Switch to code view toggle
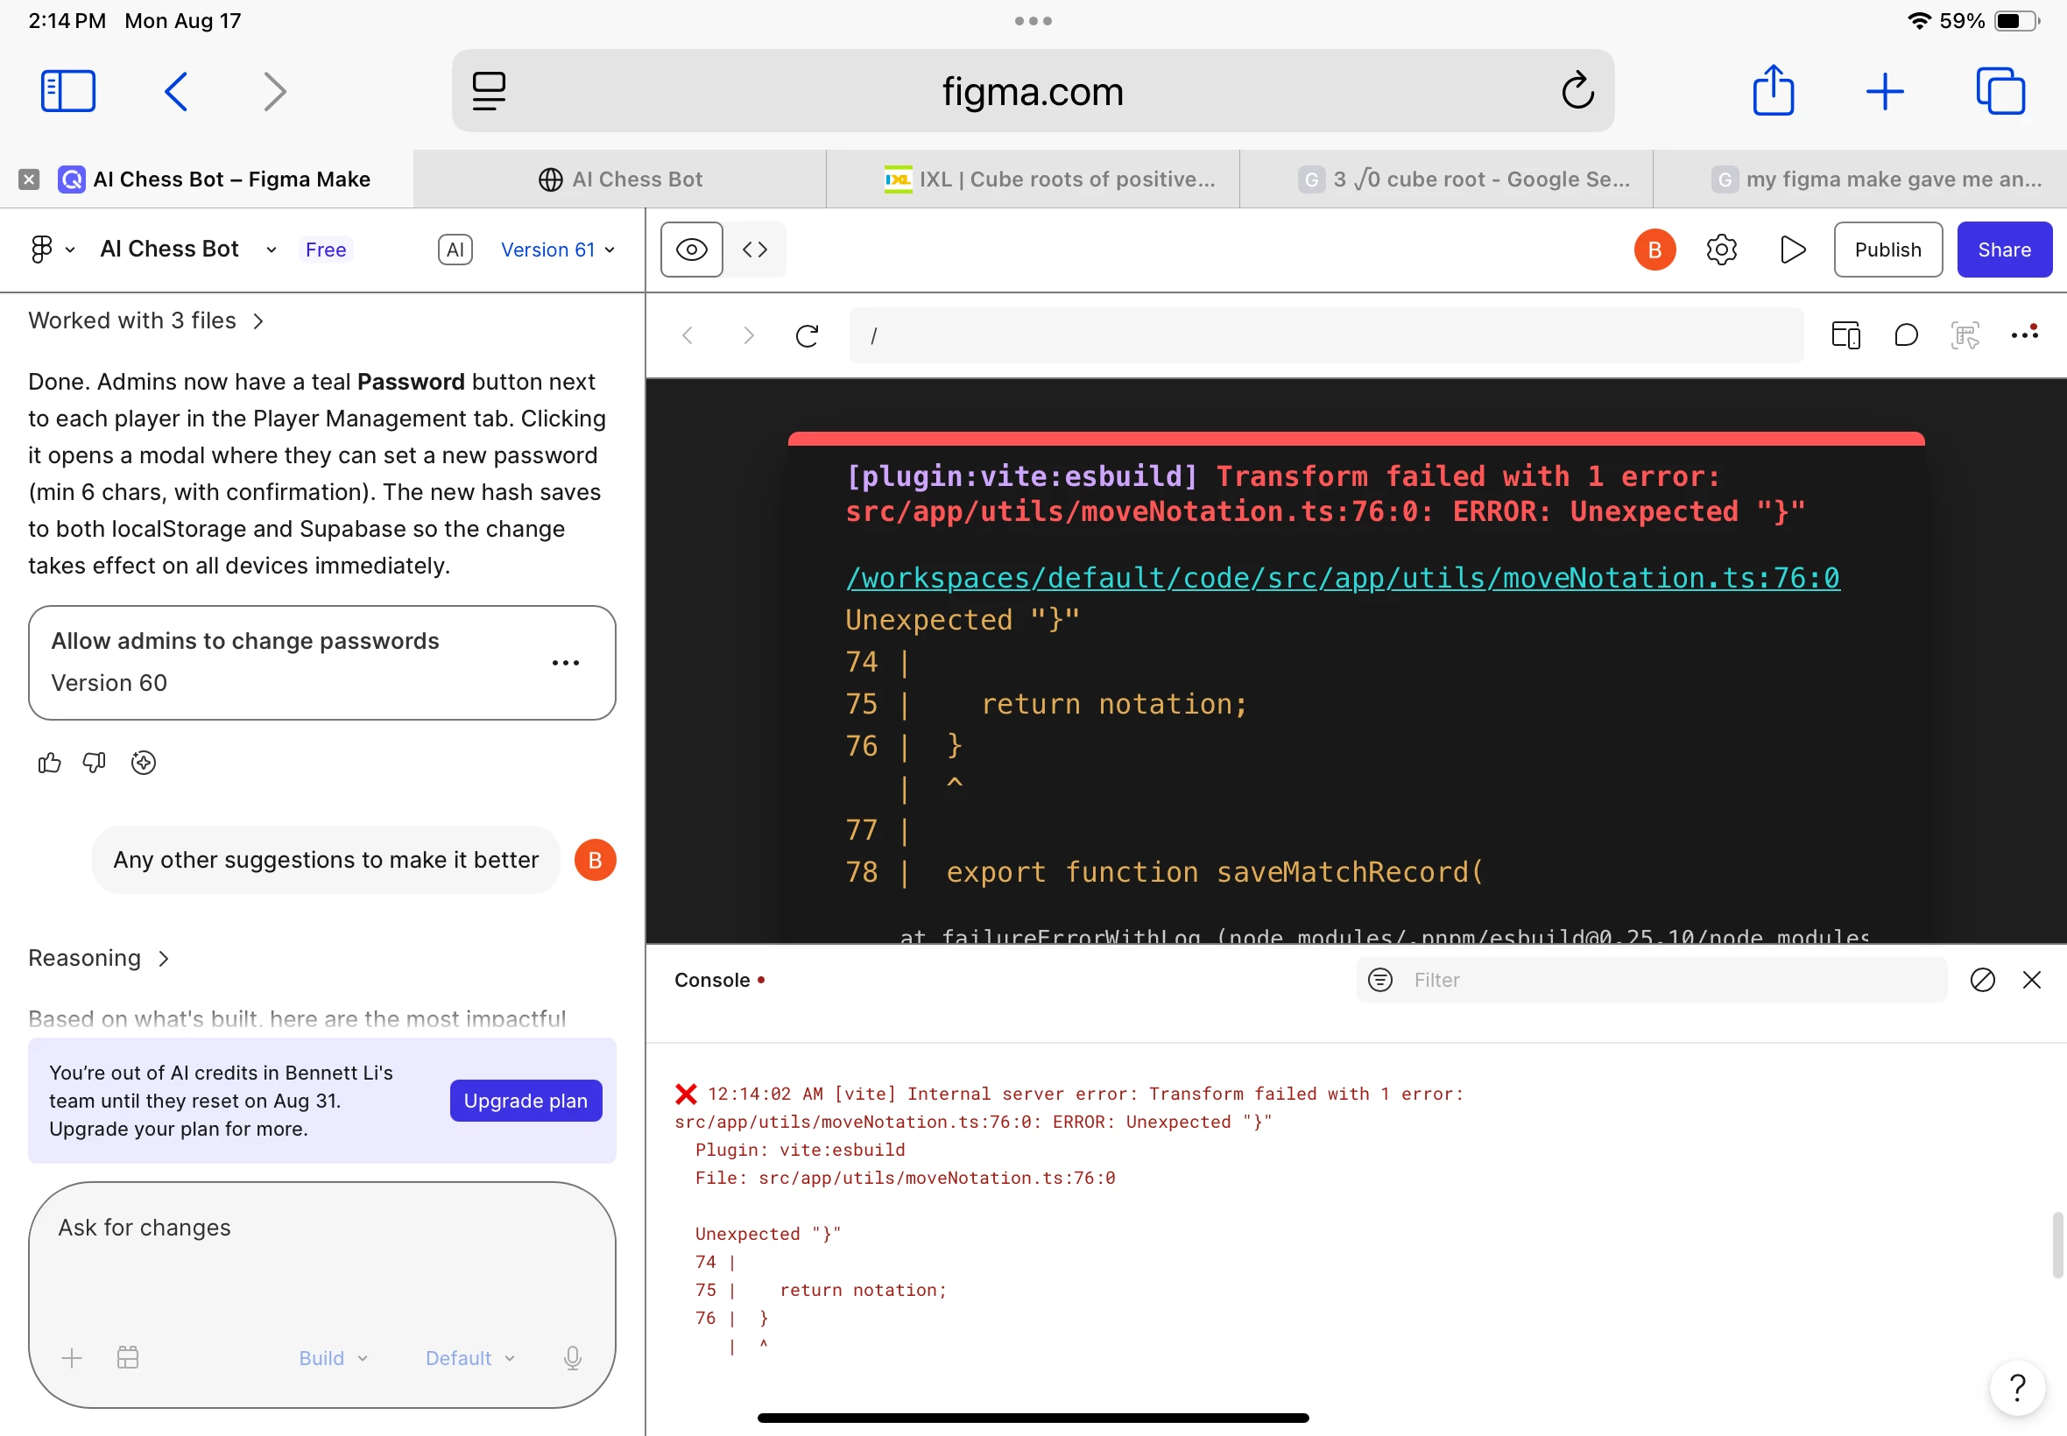 (x=755, y=250)
